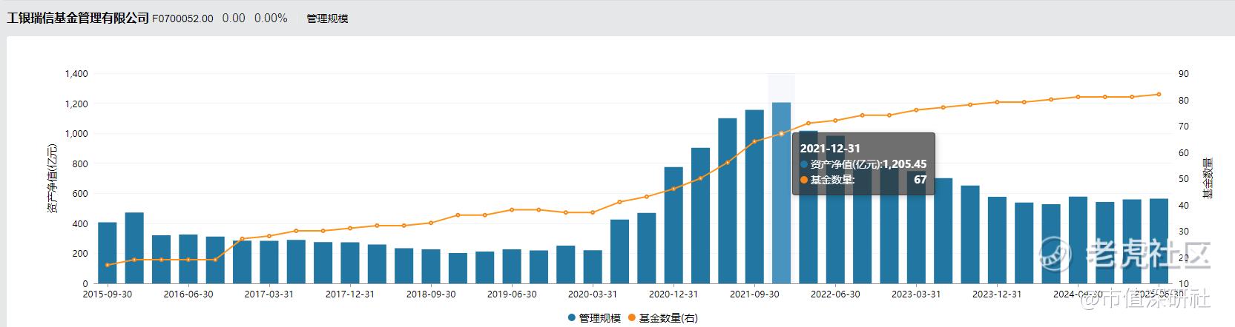Click the bar above the 2023-12-31 label
Viewport: 1235px width, 327px height.
pos(997,240)
